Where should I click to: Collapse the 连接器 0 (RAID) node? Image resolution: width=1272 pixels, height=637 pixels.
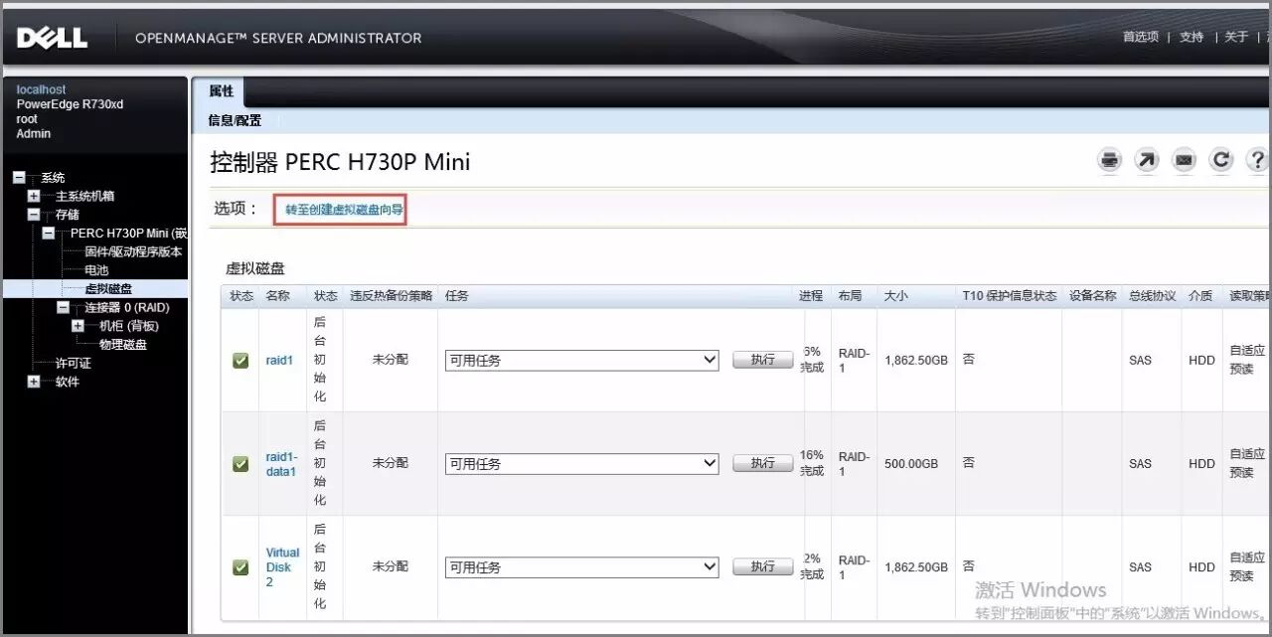[64, 308]
